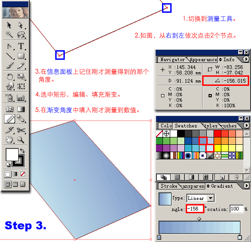The height and width of the screenshot is (242, 251).
Task: Select the Paintbrush tool
Action: (x=10, y=65)
